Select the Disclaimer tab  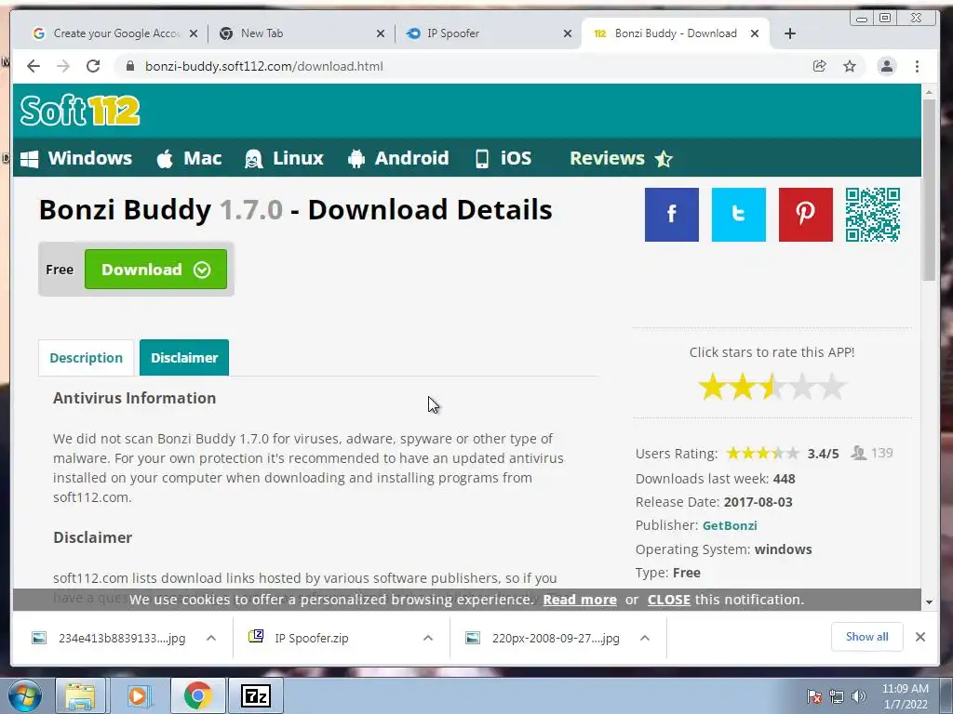[184, 358]
